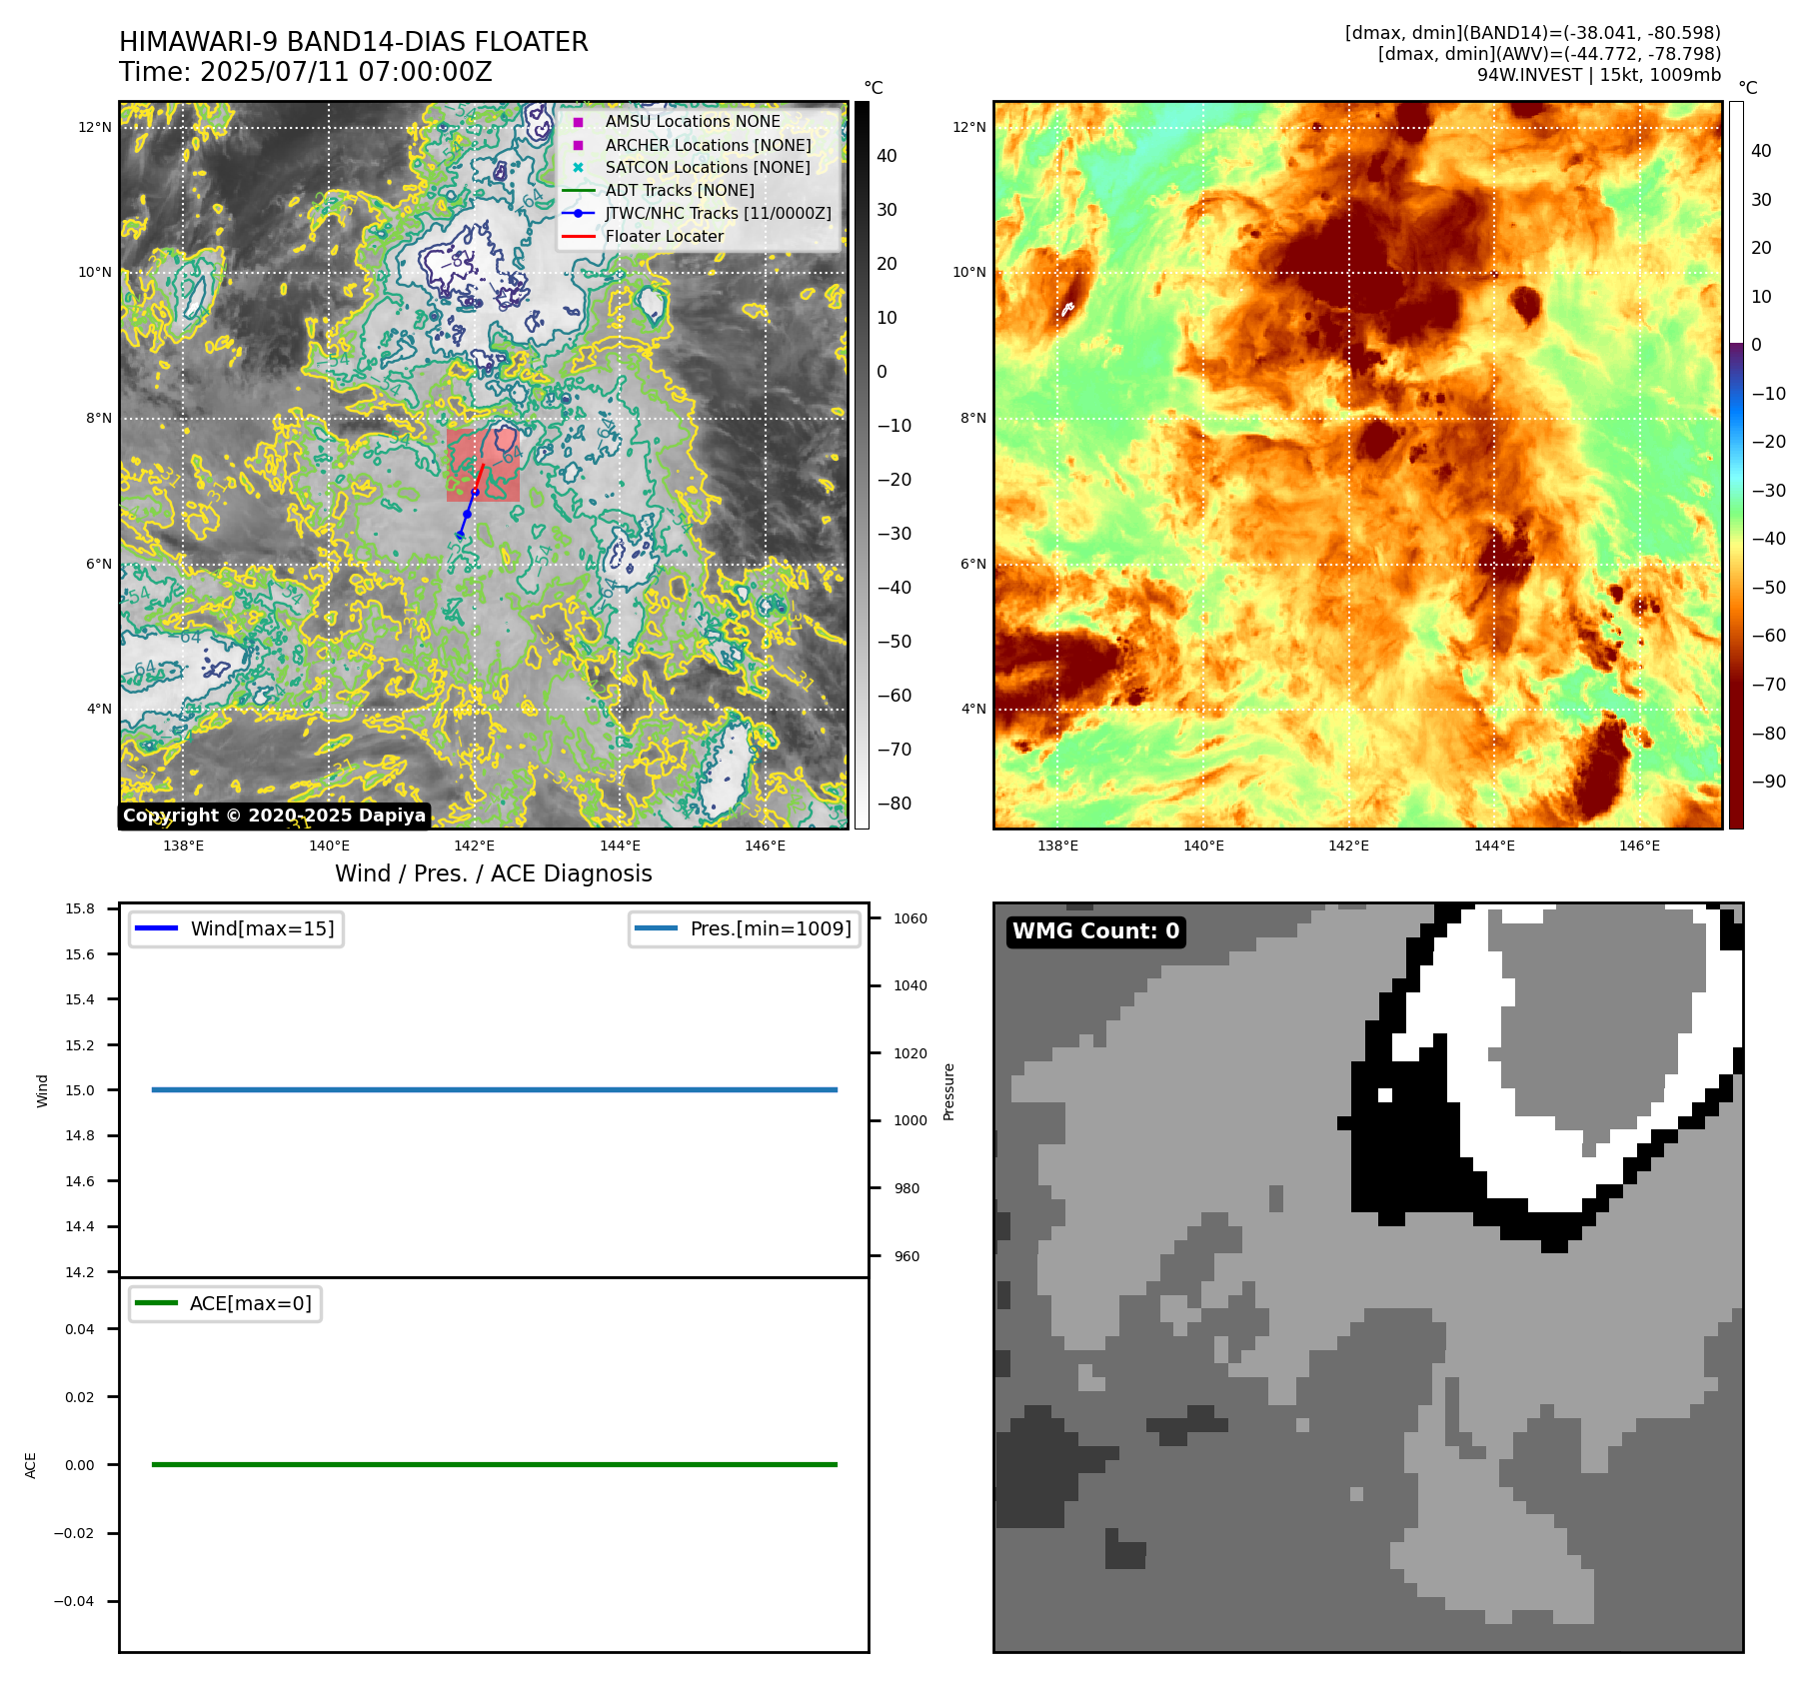The height and width of the screenshot is (1689, 1812).
Task: Click the BAND14 dmax dmin readout
Action: click(x=1533, y=33)
